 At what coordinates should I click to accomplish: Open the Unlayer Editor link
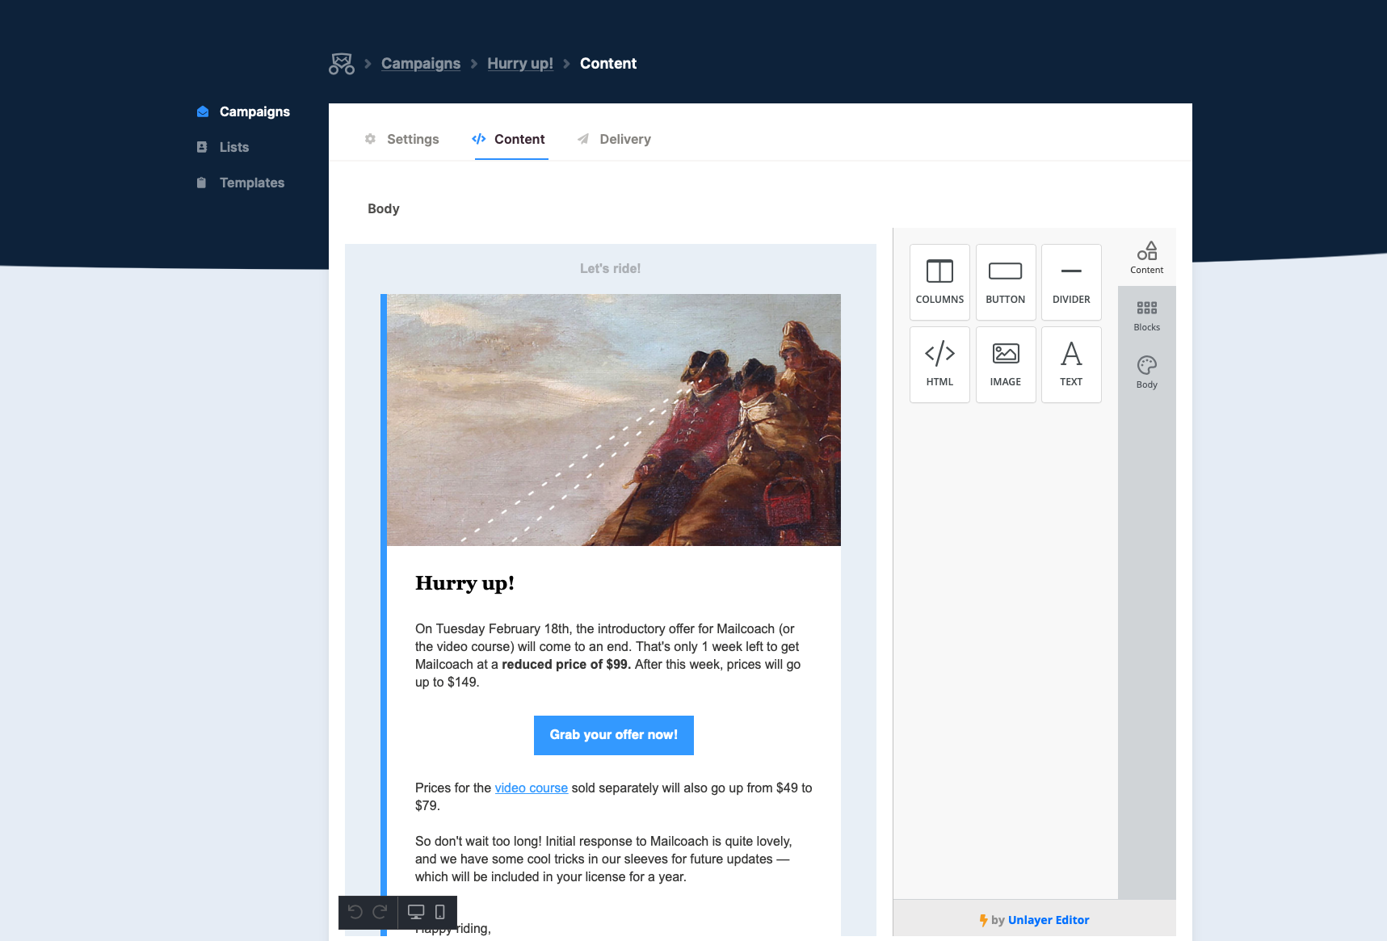pyautogui.click(x=1049, y=920)
